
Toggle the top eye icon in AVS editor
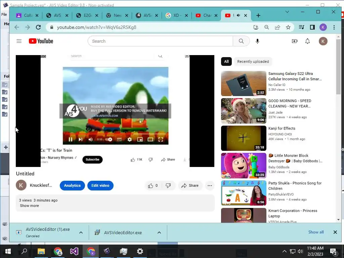(5, 224)
